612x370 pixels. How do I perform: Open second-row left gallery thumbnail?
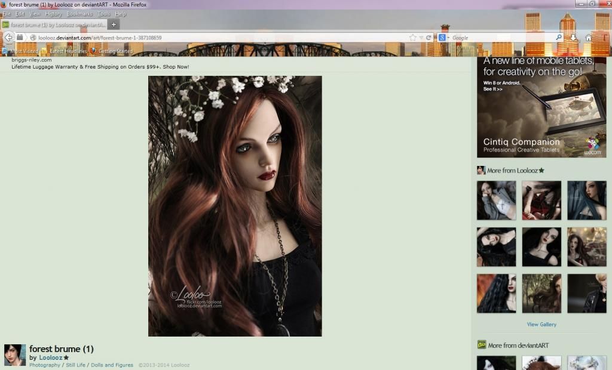497,247
